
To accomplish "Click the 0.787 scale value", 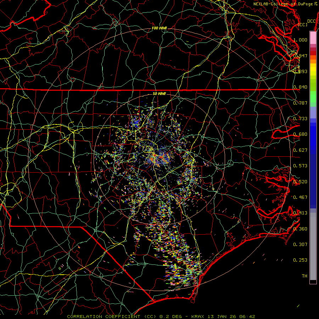I will (x=300, y=103).
